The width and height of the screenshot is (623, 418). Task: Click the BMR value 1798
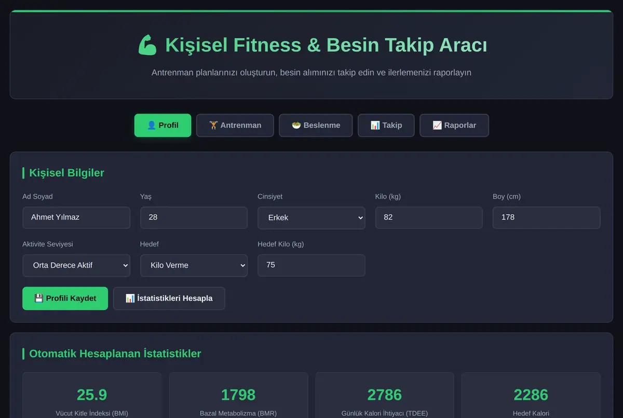click(238, 395)
